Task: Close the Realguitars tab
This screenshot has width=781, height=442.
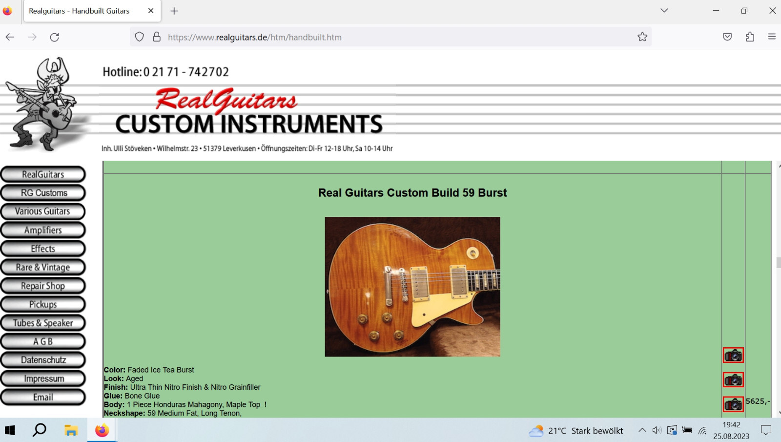Action: pyautogui.click(x=151, y=11)
